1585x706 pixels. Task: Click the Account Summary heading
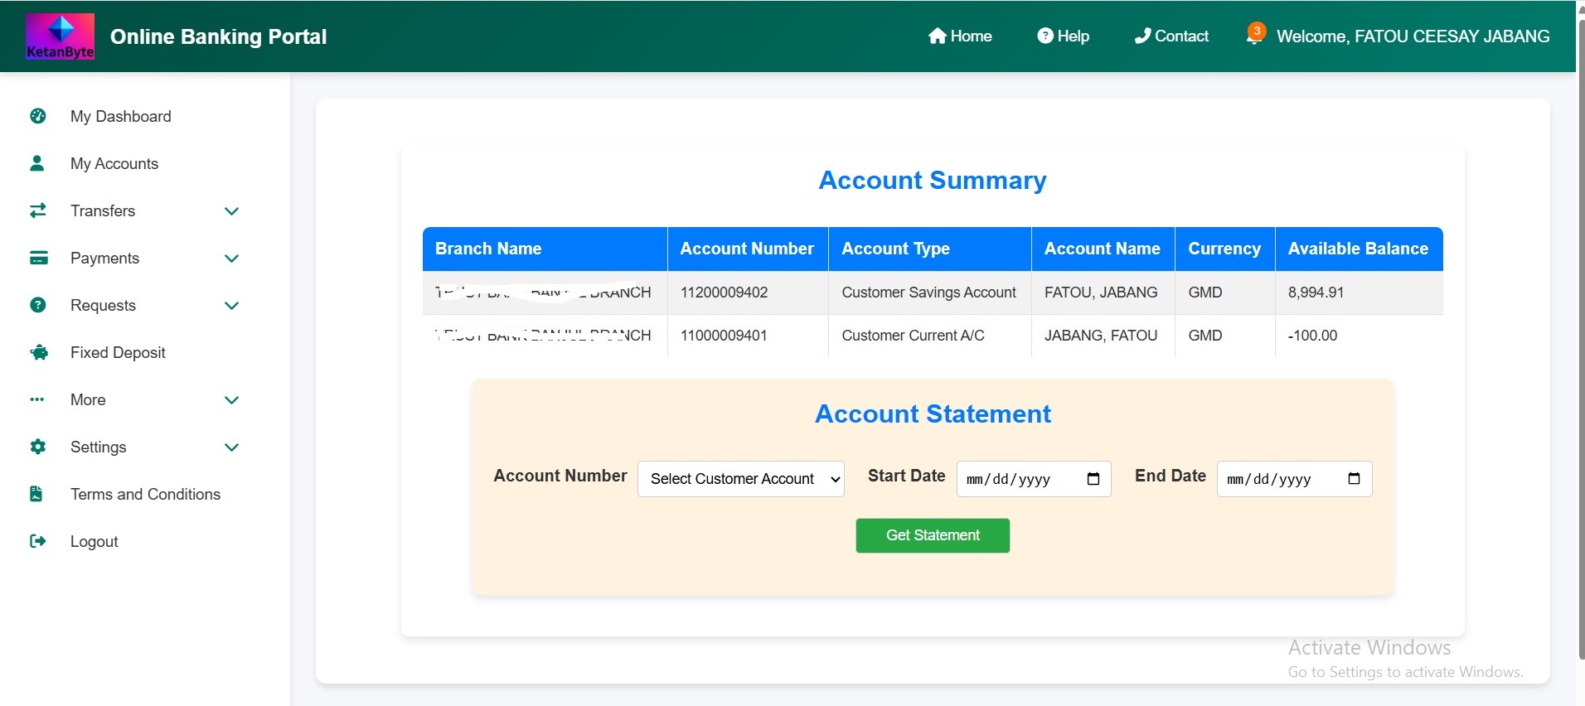click(933, 180)
